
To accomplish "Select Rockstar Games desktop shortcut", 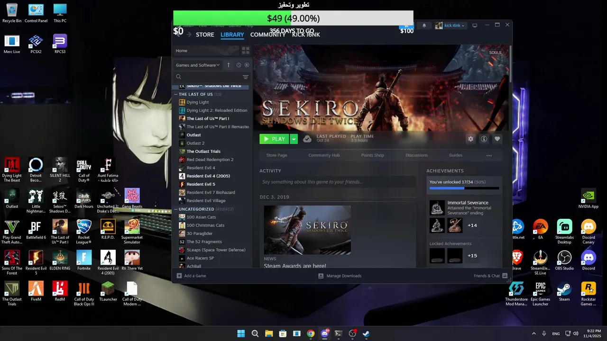I will tap(589, 294).
